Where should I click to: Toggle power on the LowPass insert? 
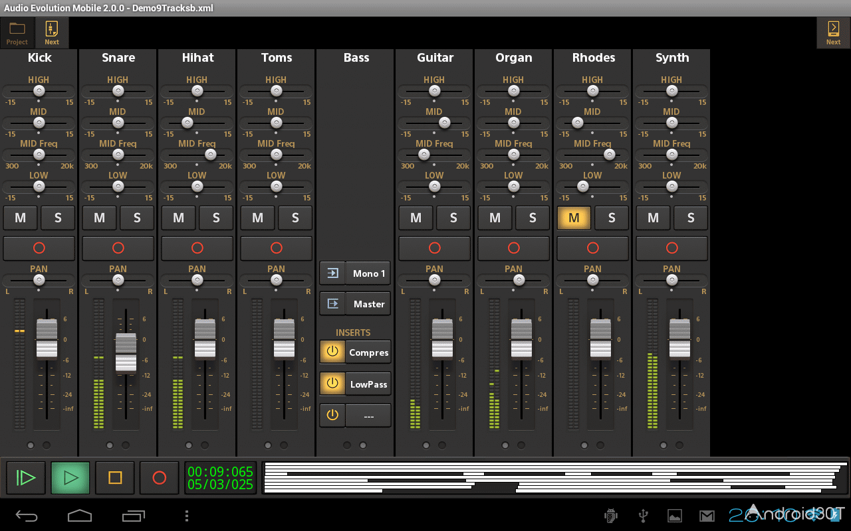coord(332,383)
